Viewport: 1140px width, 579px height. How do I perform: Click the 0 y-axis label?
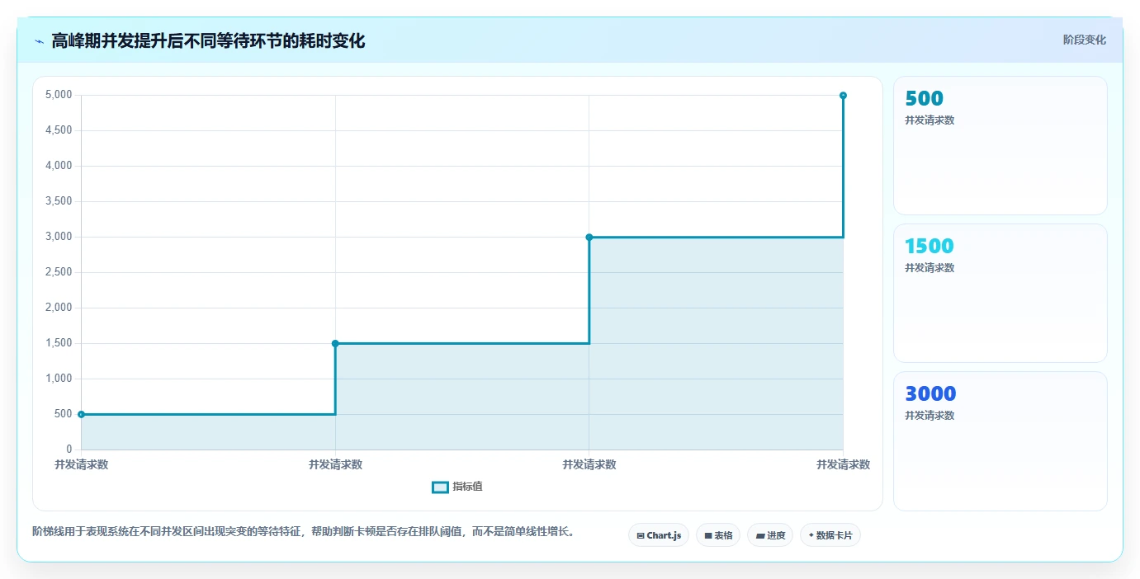coord(69,450)
